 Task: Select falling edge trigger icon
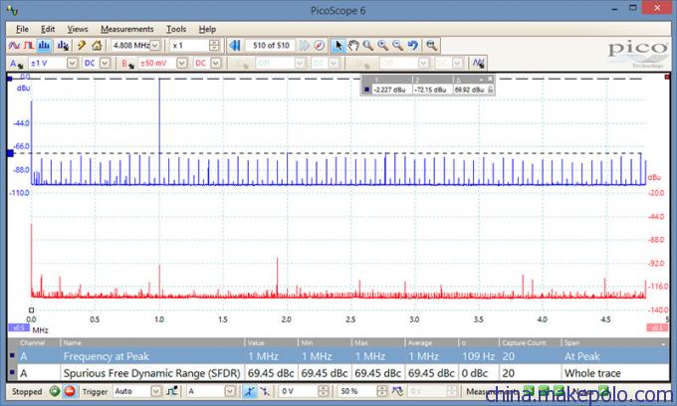pos(265,391)
